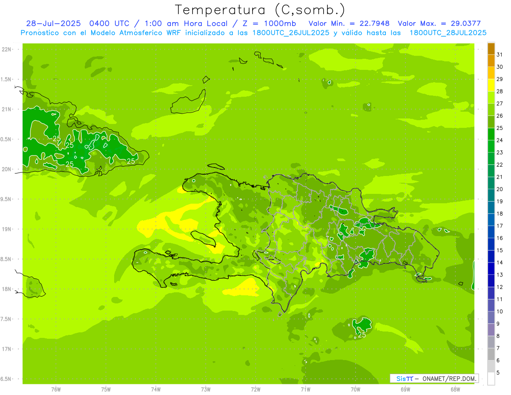Select 'Valor Max. = 29.0377' text

(439, 23)
